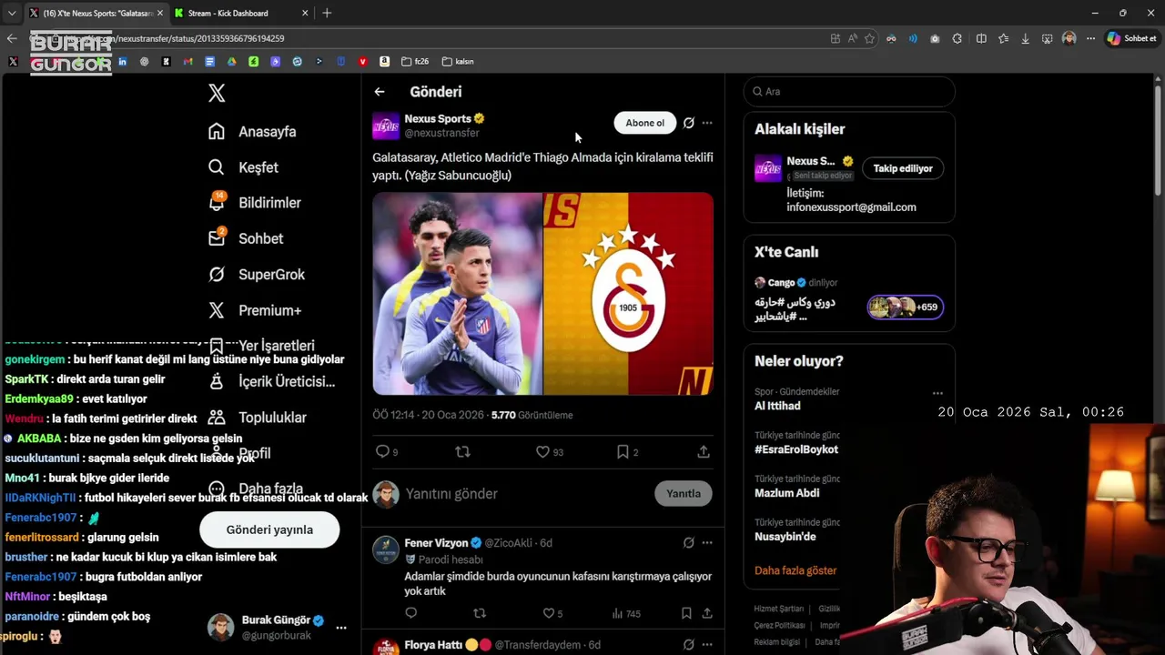Click the Gönderi yayınla button

click(269, 529)
